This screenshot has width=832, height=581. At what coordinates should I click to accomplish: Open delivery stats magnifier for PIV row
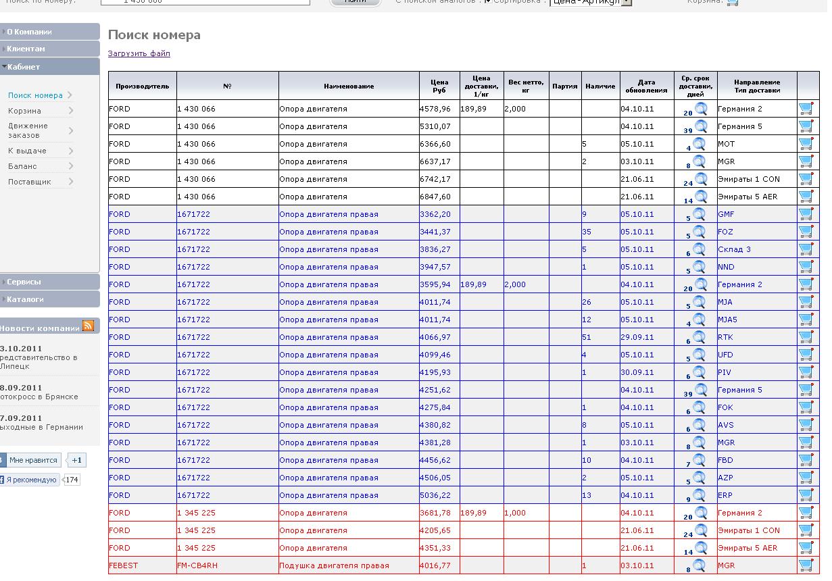tap(699, 372)
